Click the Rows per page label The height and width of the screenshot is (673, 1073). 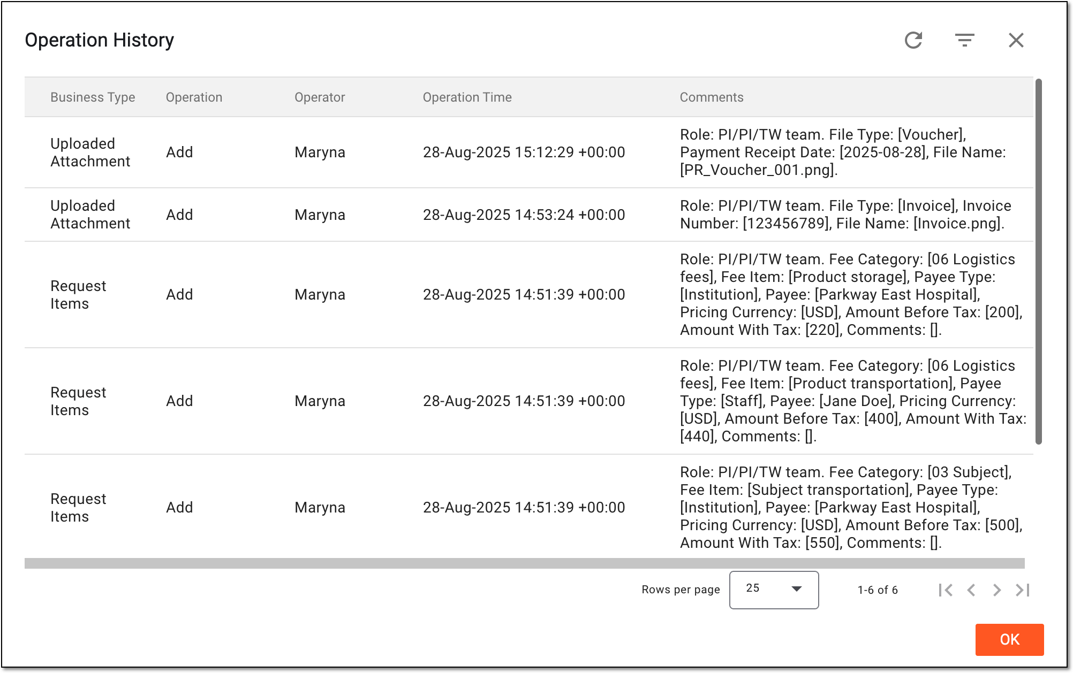[x=681, y=590]
